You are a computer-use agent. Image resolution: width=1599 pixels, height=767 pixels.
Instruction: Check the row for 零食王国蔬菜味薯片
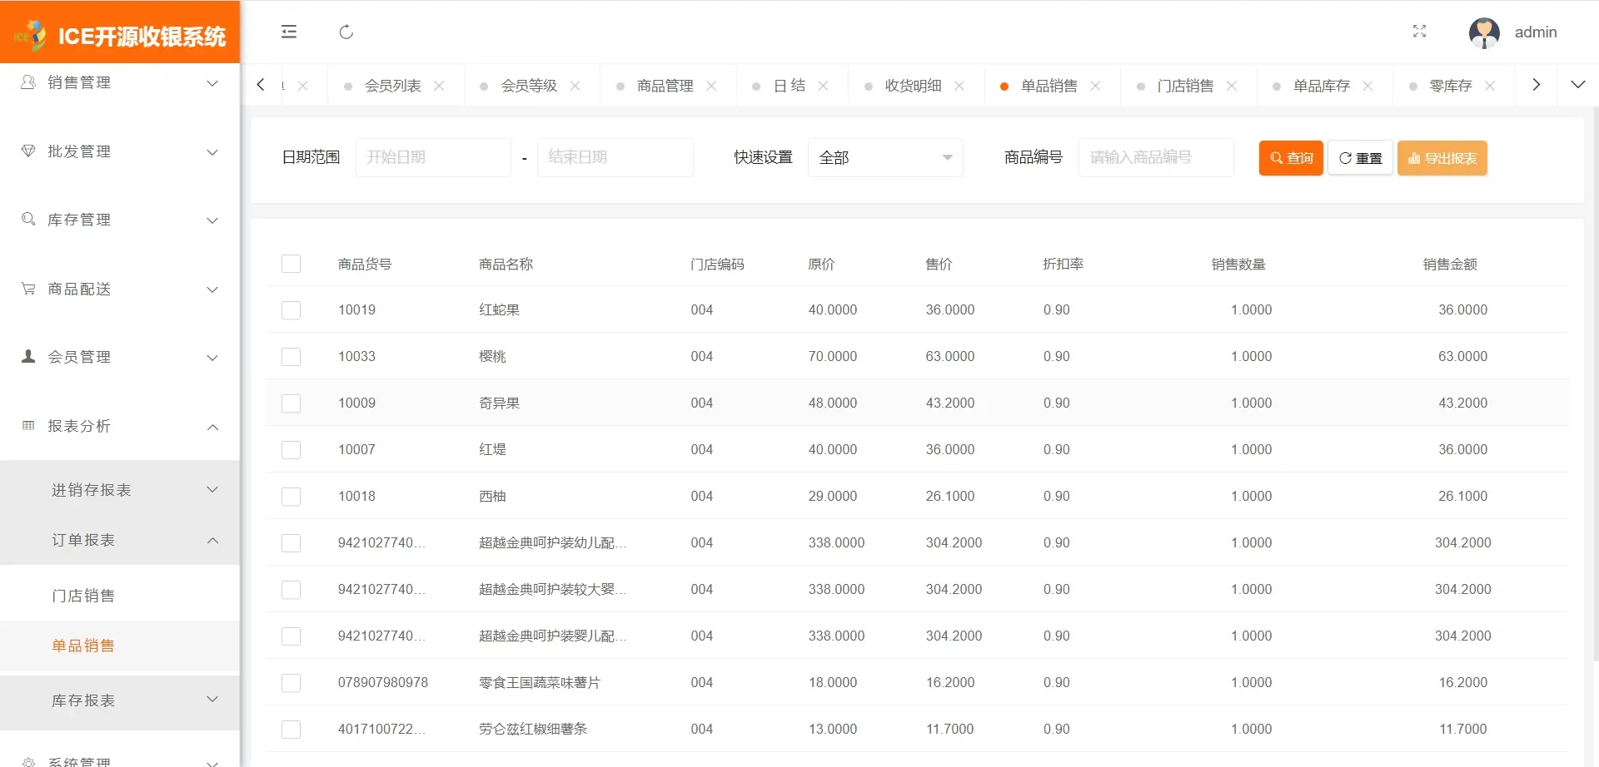291,683
